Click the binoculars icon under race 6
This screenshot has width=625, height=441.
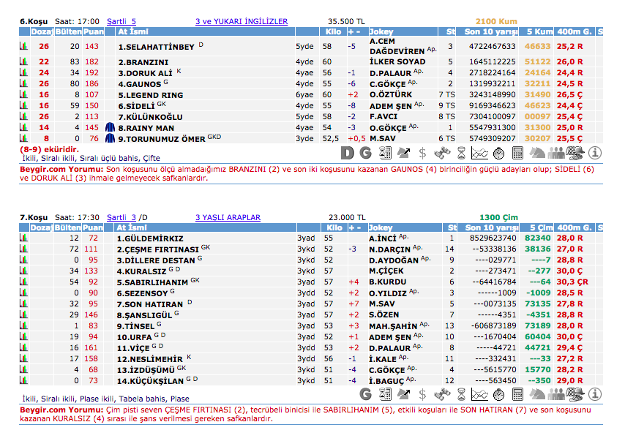442,153
